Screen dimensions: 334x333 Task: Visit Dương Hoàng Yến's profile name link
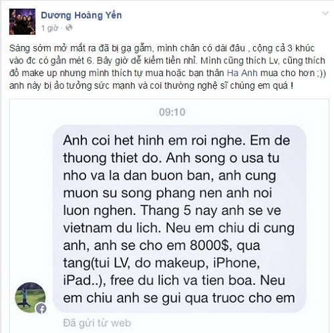point(81,15)
